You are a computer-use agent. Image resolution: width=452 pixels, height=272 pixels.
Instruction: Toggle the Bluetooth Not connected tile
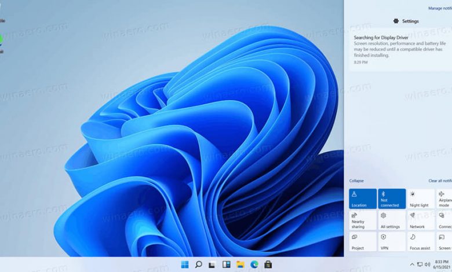click(392, 199)
